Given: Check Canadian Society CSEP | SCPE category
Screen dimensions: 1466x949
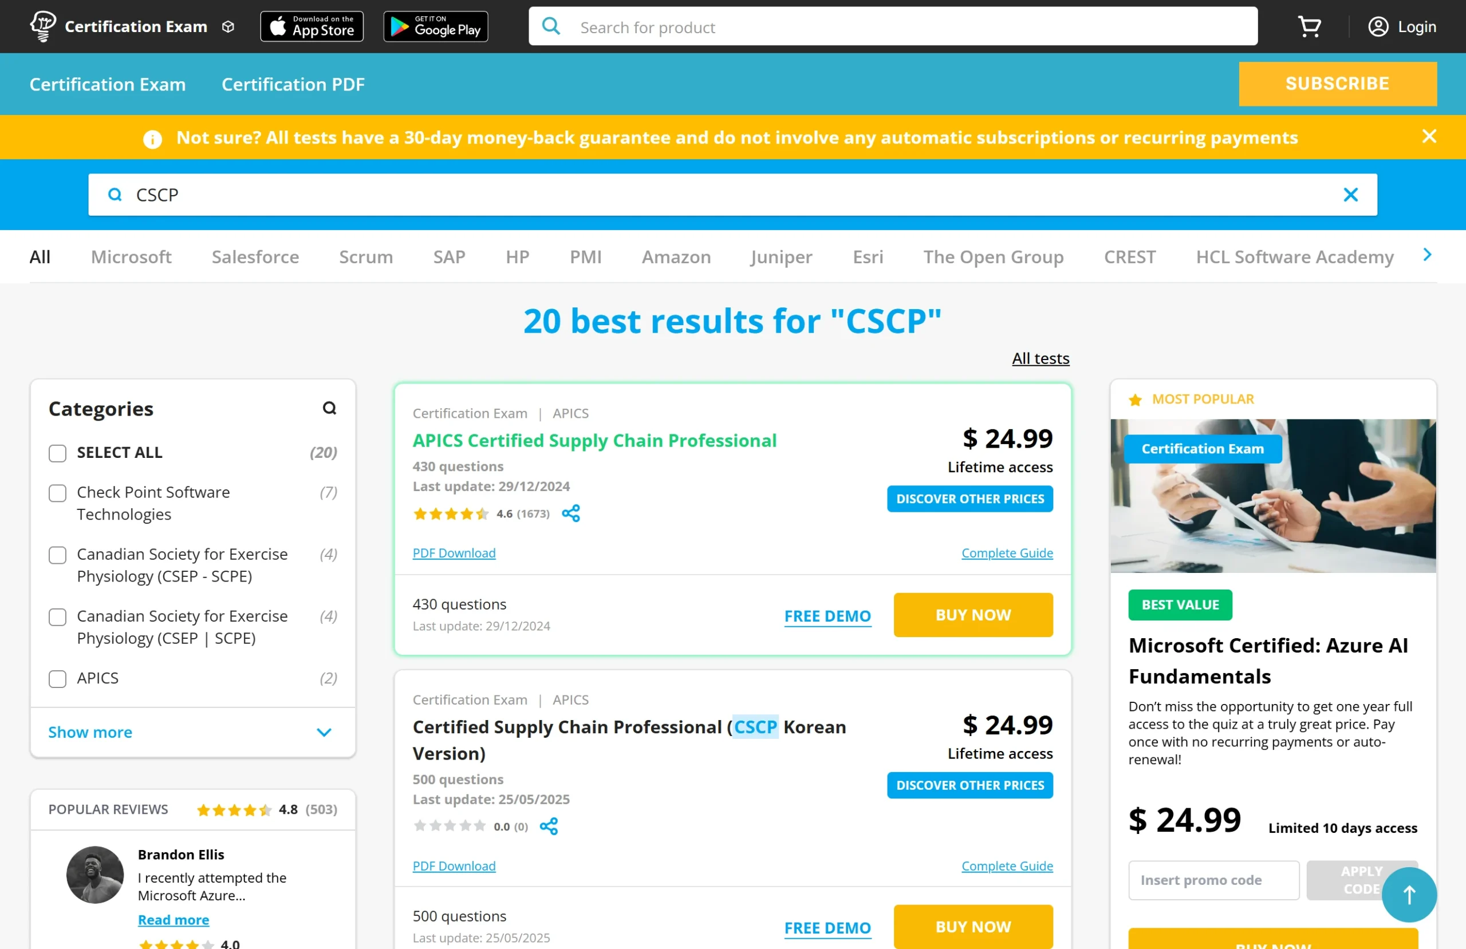Looking at the screenshot, I should click(57, 616).
